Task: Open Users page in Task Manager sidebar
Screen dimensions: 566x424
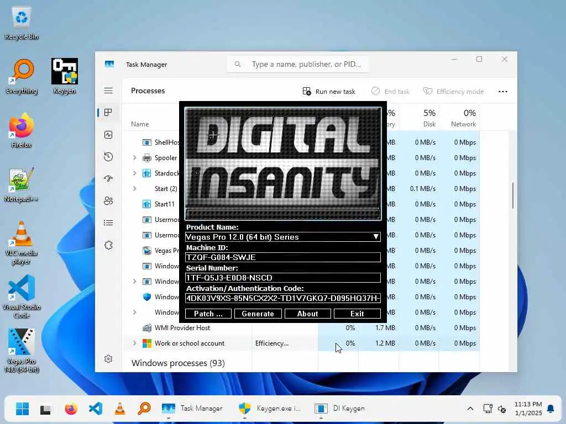Action: pyautogui.click(x=108, y=201)
